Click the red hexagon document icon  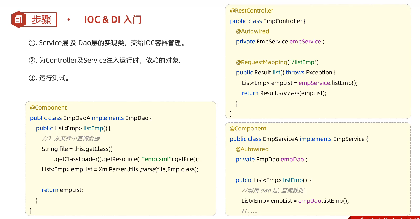tap(18, 19)
